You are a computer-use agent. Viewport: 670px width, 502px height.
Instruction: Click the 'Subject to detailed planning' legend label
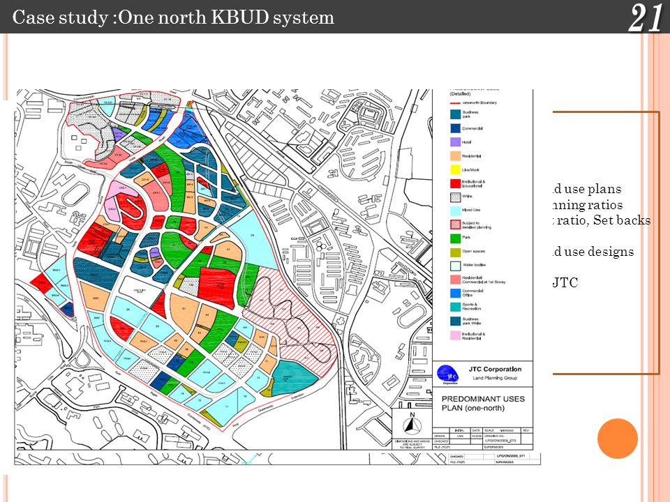[x=477, y=225]
